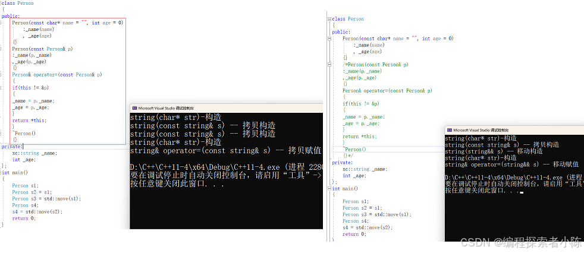
Task: Click 按任意键关闭此窗口 in the left console
Action: [177, 184]
